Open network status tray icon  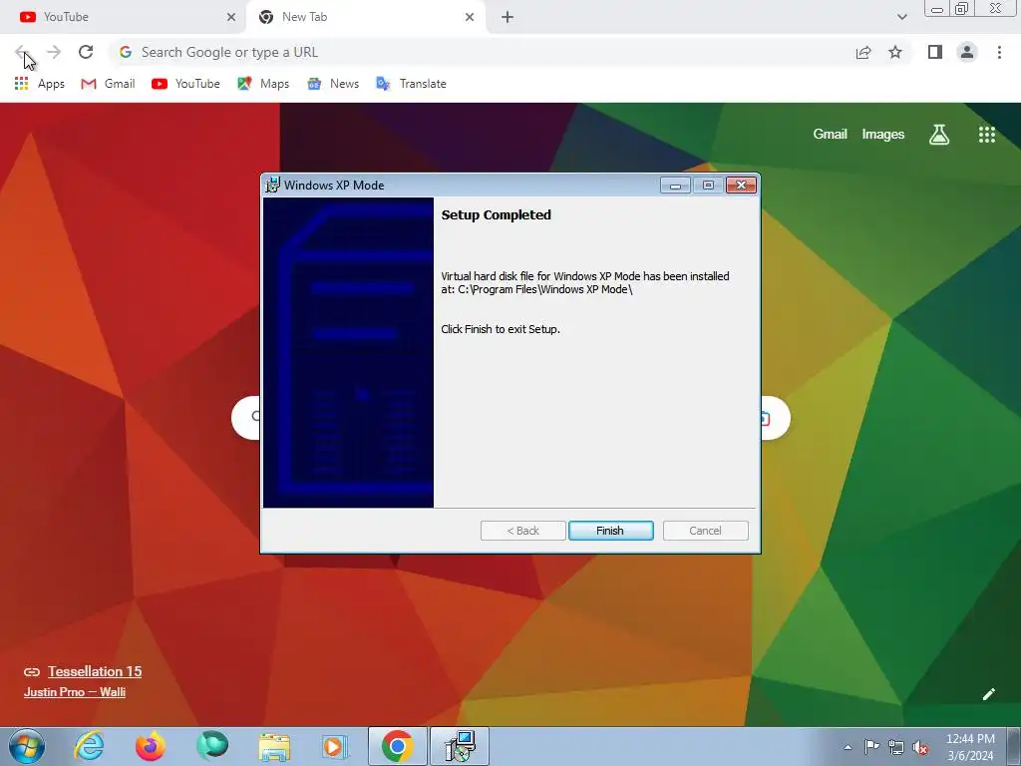click(x=896, y=747)
